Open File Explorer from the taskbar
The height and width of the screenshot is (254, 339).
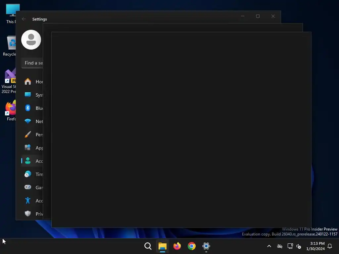(x=162, y=246)
